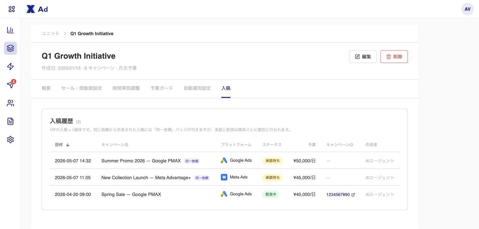Click 同一依頼 badge on New Collection row
Image resolution: width=479 pixels, height=229 pixels.
202,178
